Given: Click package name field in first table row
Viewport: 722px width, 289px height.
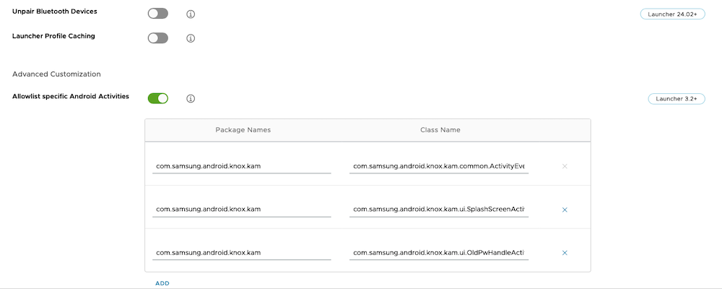Looking at the screenshot, I should click(x=242, y=166).
